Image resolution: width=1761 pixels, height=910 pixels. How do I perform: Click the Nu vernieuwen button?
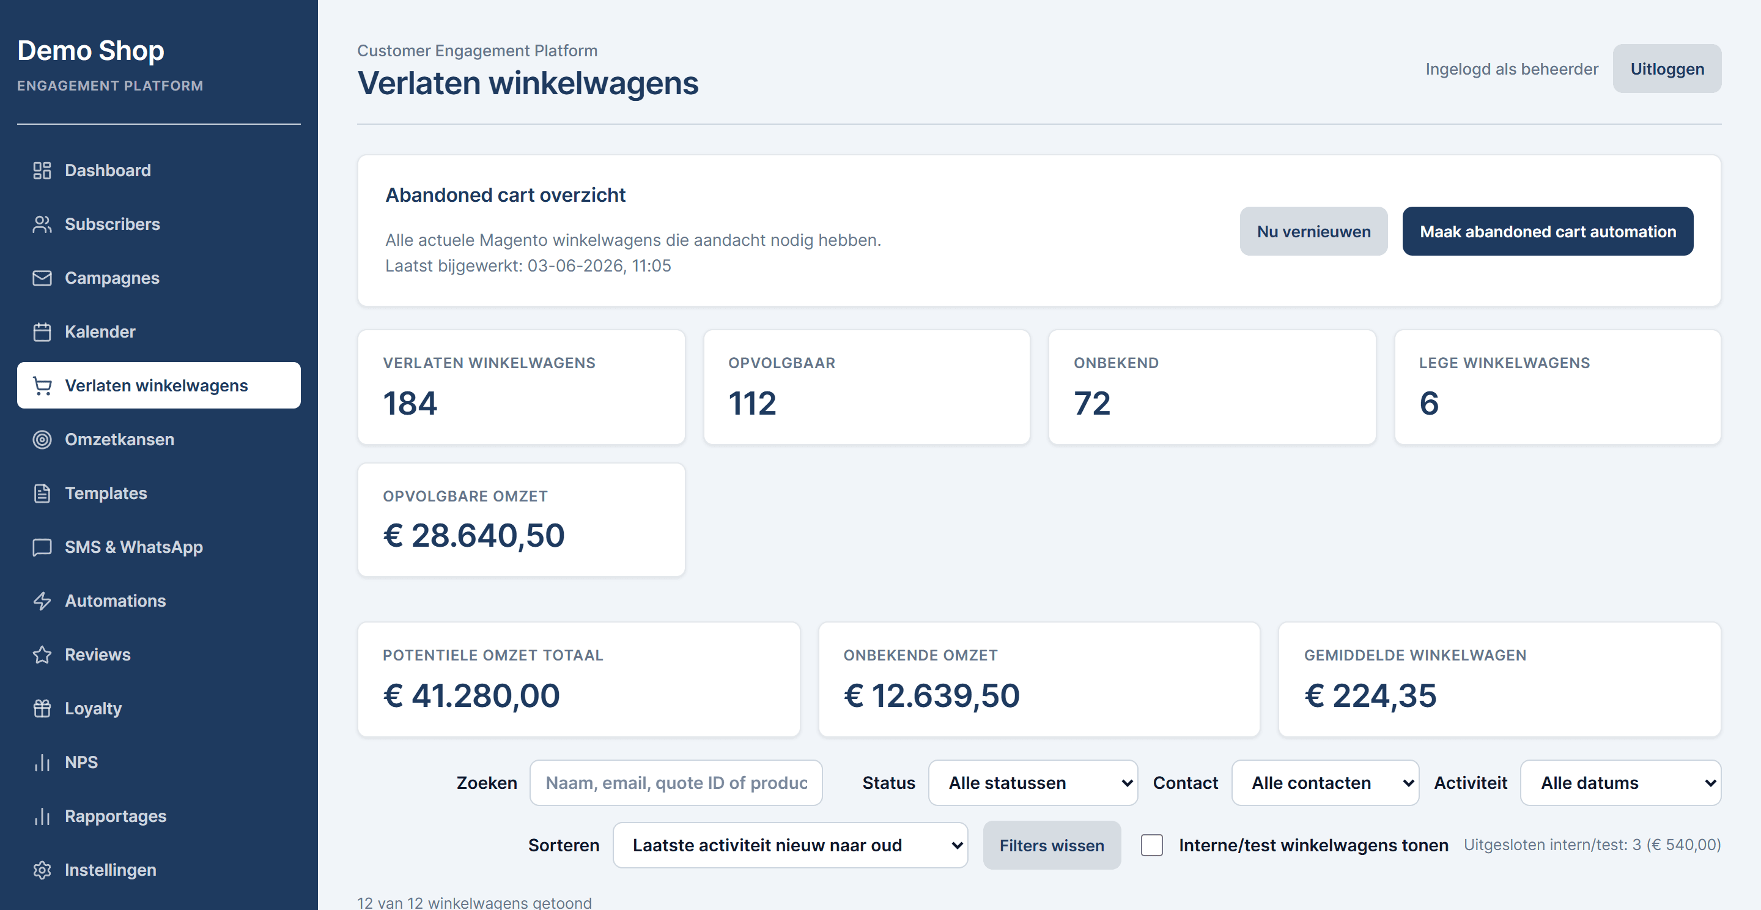coord(1313,232)
